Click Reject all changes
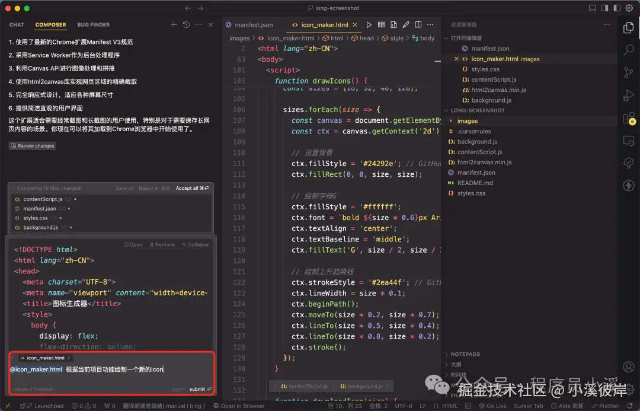Image resolution: width=640 pixels, height=411 pixels. [x=154, y=189]
